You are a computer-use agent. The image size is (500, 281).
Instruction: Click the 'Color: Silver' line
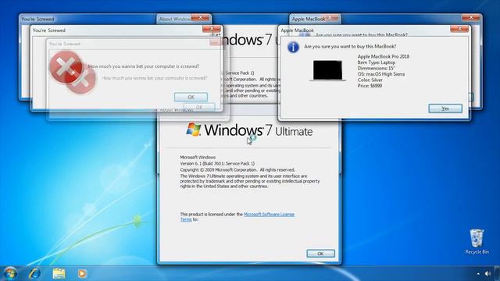pyautogui.click(x=370, y=80)
